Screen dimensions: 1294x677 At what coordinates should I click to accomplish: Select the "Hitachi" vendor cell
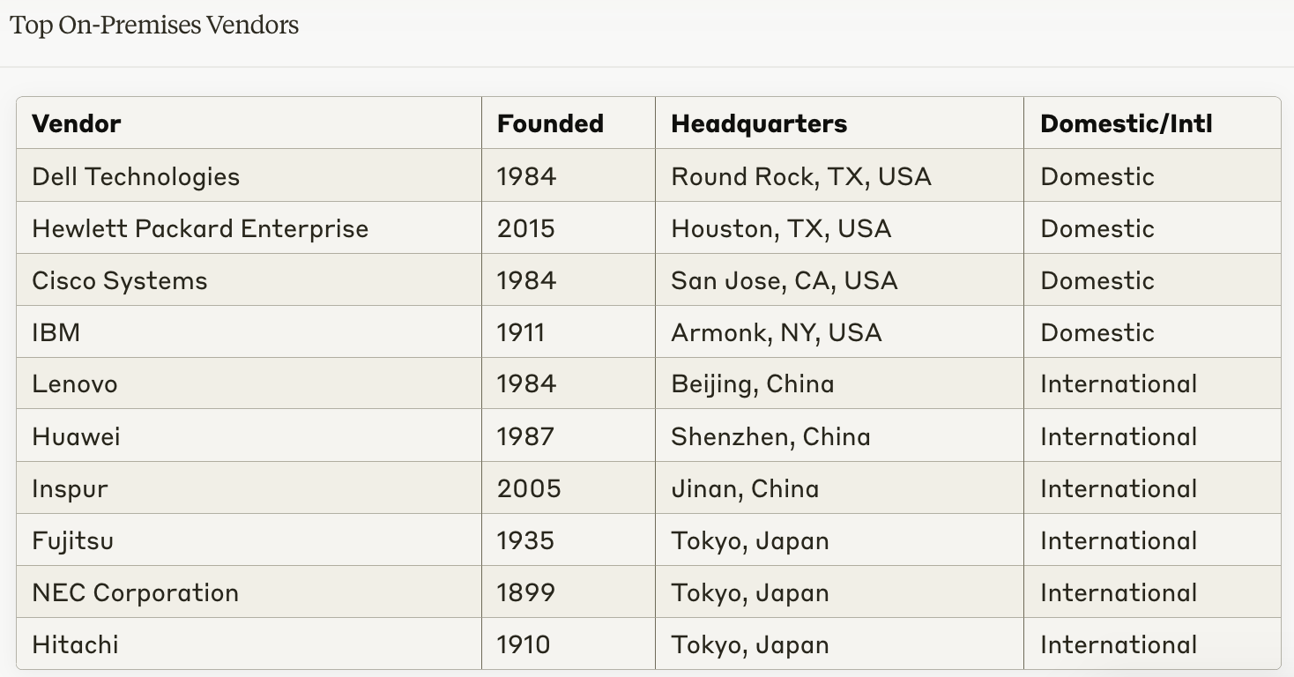tap(249, 644)
